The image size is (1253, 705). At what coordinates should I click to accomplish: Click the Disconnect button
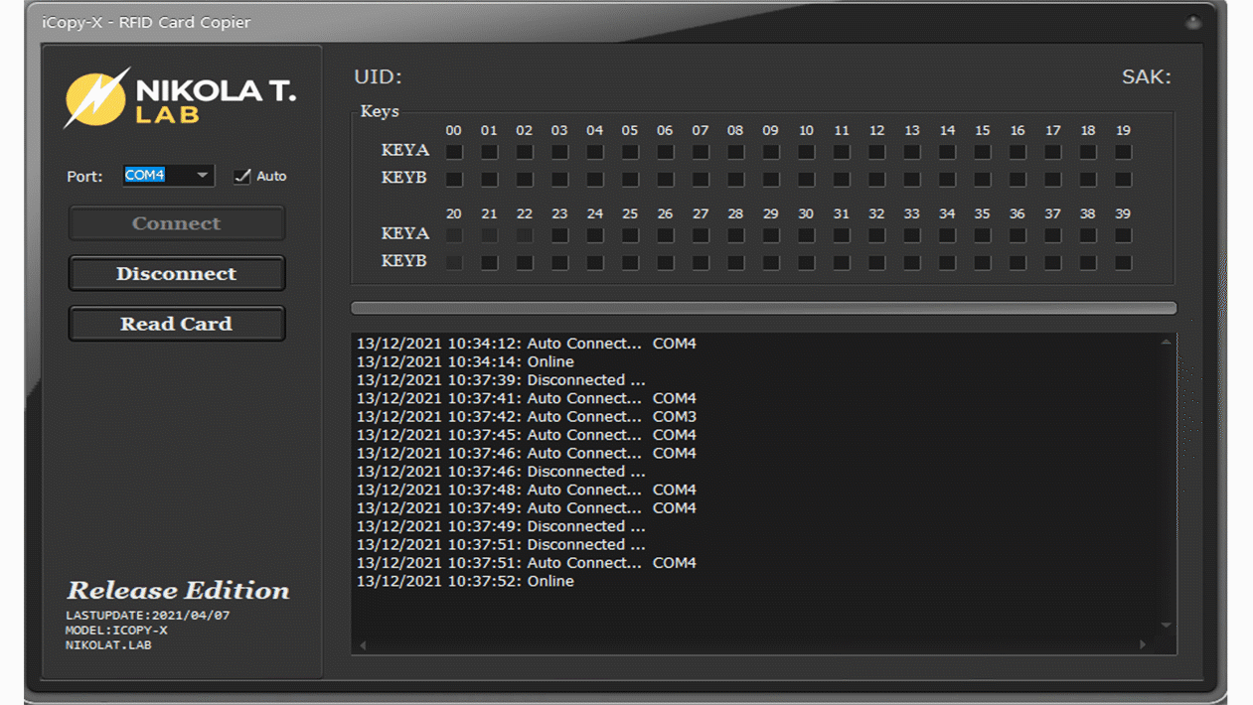click(x=177, y=274)
